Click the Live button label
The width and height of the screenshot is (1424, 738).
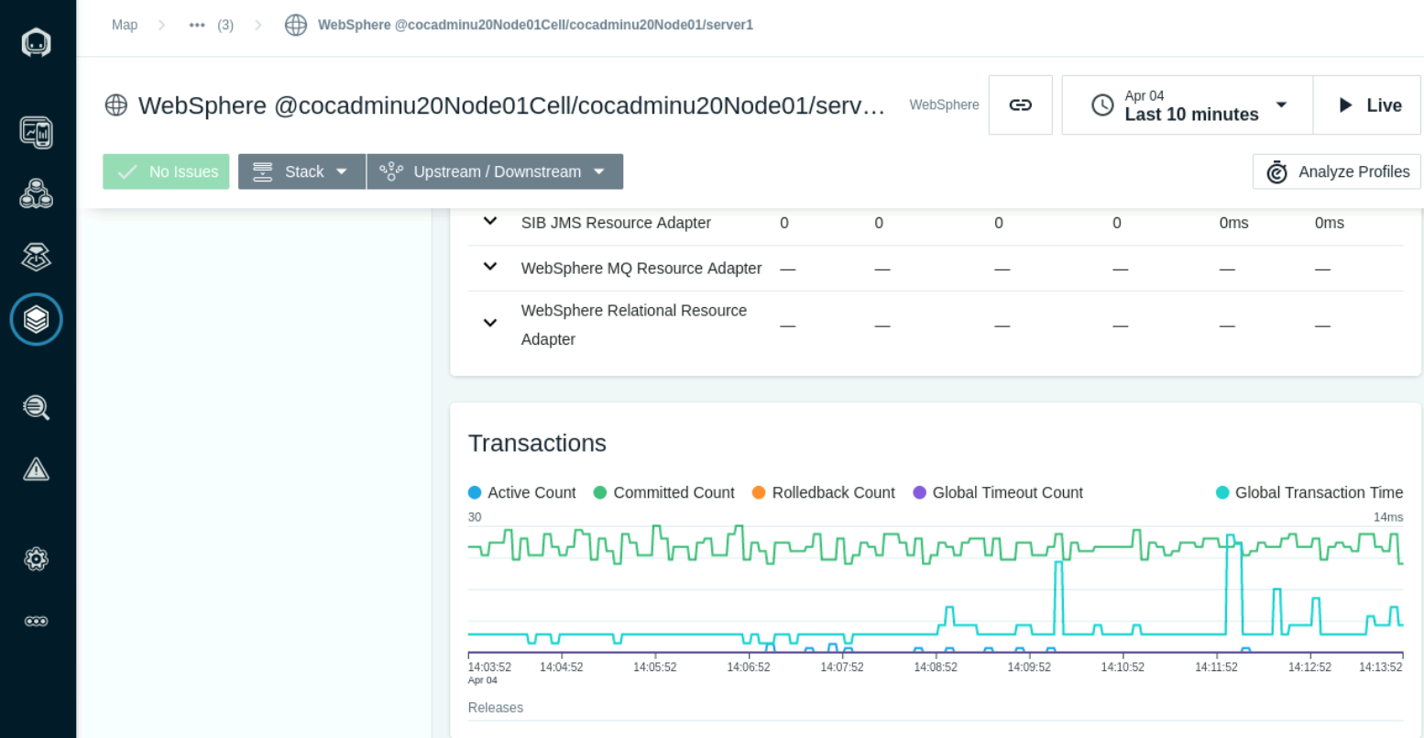[1384, 105]
